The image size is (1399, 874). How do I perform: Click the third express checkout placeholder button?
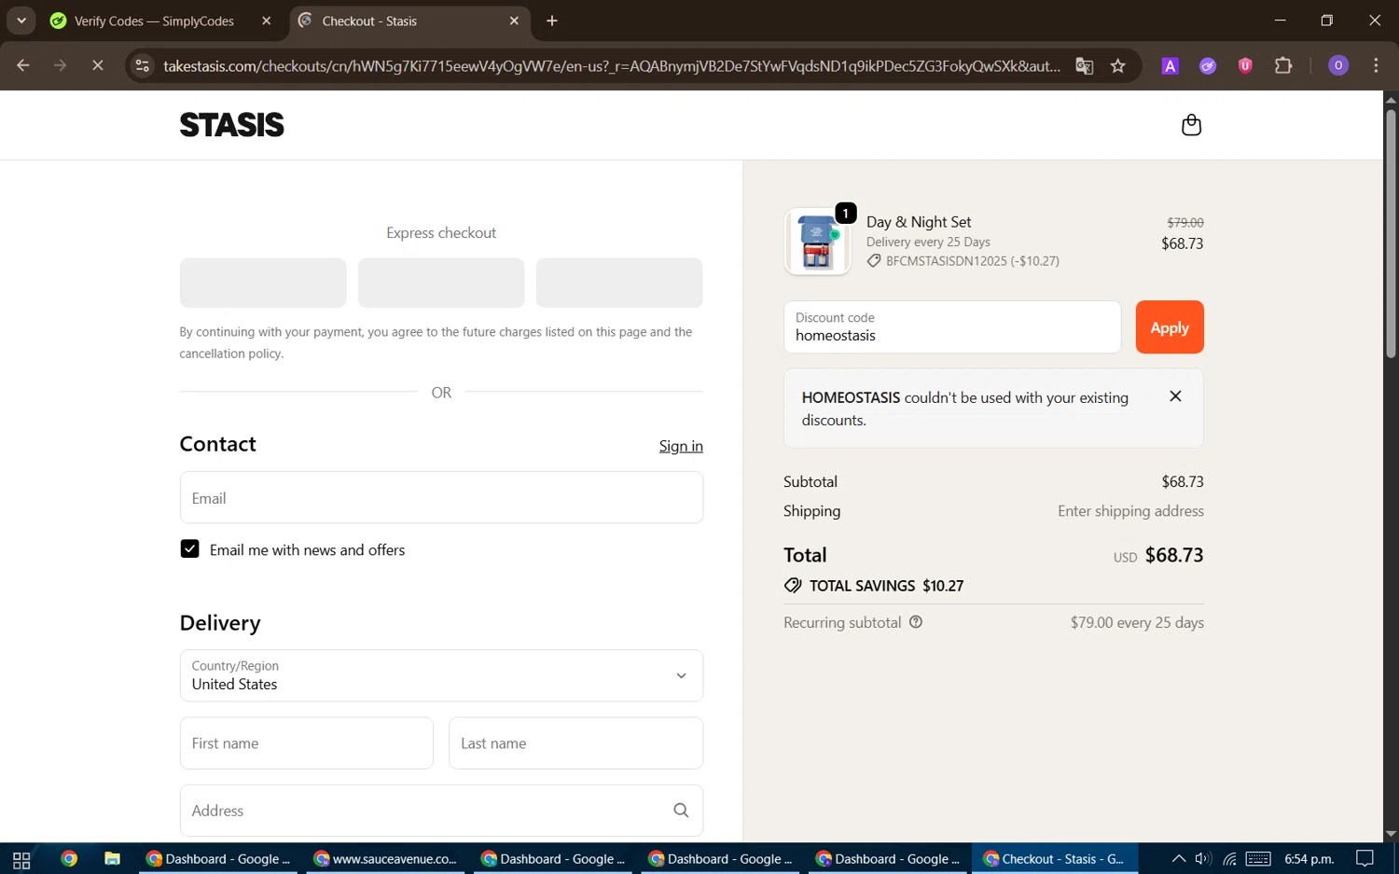tap(619, 283)
